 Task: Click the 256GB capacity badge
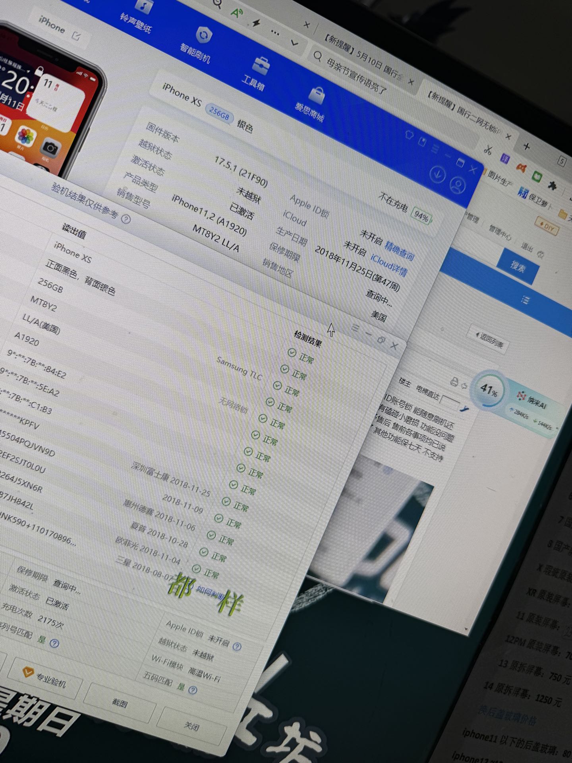pyautogui.click(x=219, y=114)
